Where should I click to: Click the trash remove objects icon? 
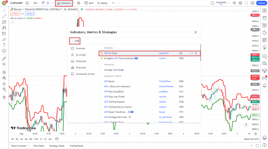point(4,97)
